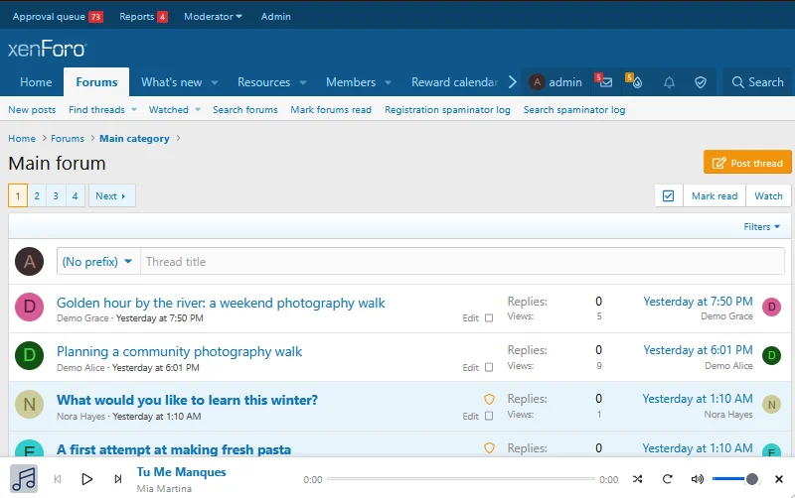
Task: Open the Reports link
Action: pyautogui.click(x=143, y=16)
